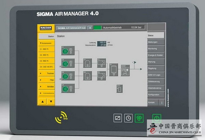Viewport: 205px width, 140px height.
Task: Open air receiver R1 icon
Action: 114,69
